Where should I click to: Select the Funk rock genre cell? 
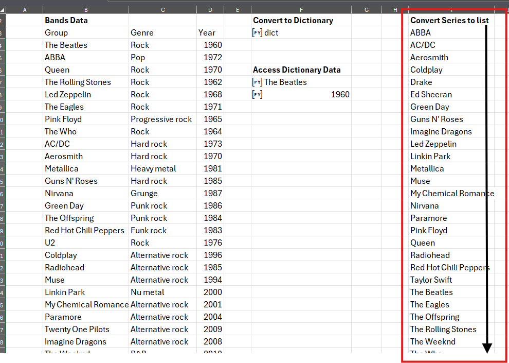(162, 230)
